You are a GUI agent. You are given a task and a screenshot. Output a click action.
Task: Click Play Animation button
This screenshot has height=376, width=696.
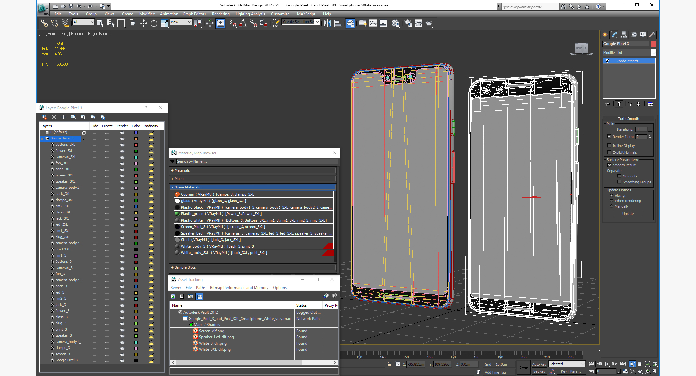607,364
